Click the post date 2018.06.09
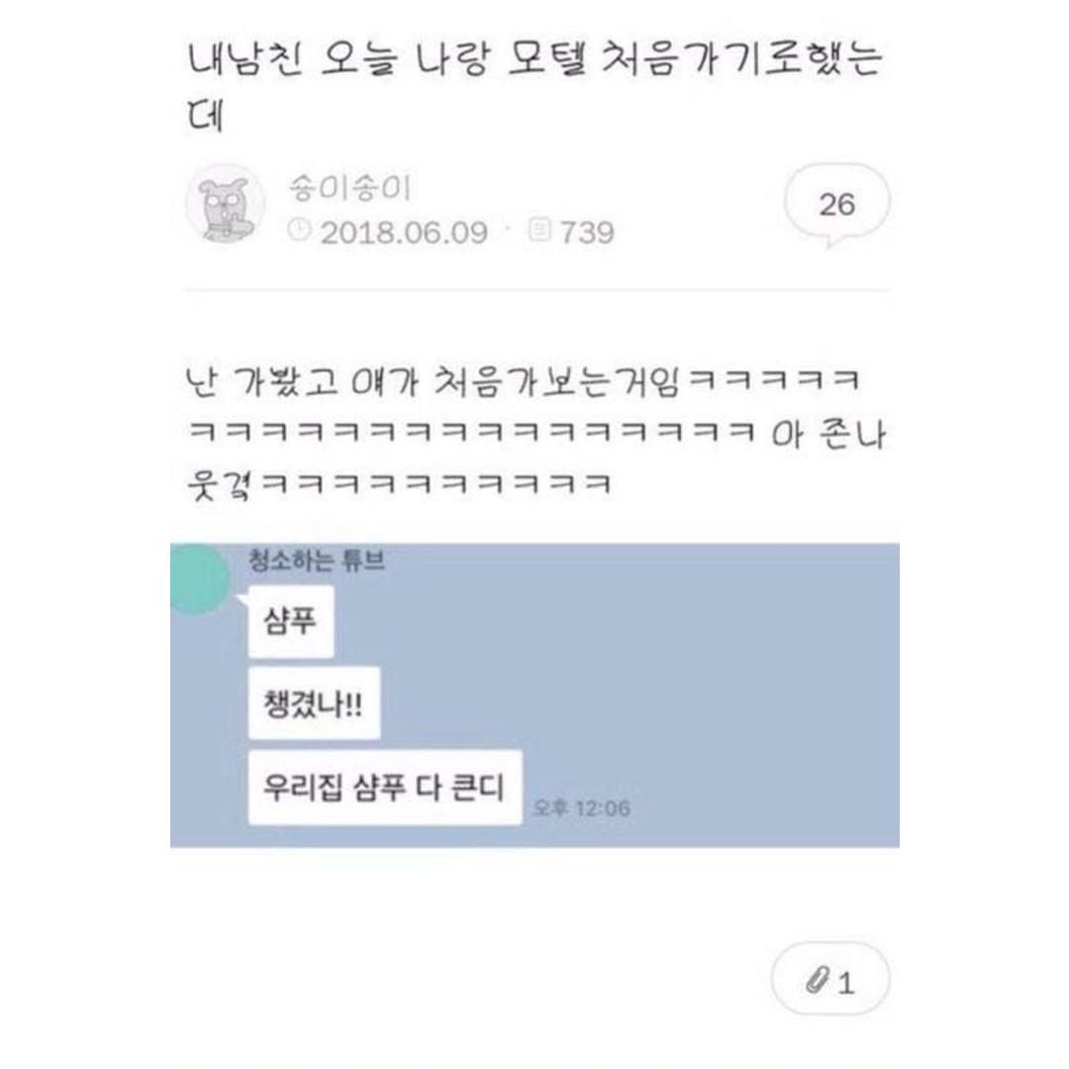The image size is (1069, 1069). pos(404,233)
